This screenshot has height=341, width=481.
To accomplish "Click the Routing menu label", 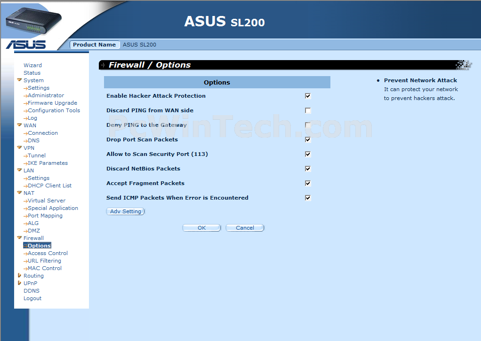I will click(x=33, y=276).
